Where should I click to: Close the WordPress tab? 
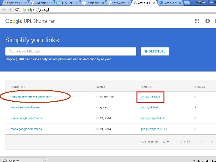(x=77, y=3)
